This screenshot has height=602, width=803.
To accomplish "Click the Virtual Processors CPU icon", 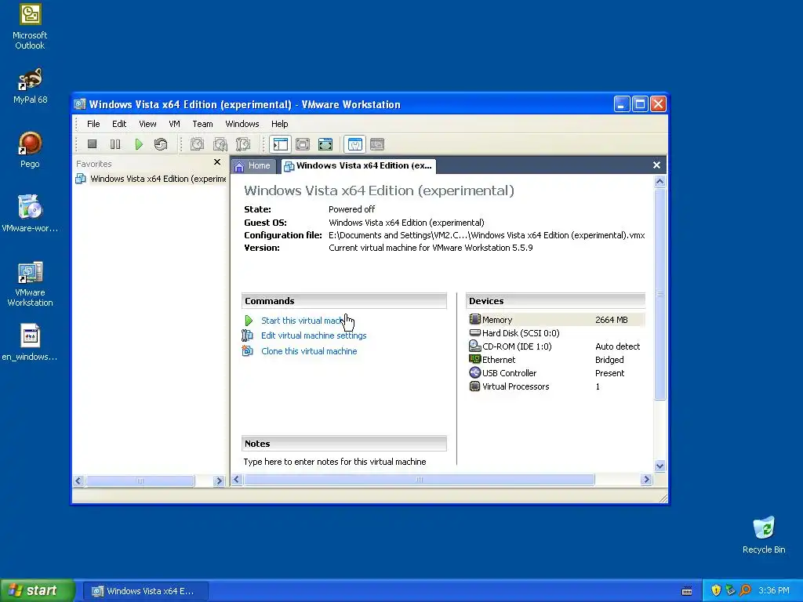I will pos(474,386).
